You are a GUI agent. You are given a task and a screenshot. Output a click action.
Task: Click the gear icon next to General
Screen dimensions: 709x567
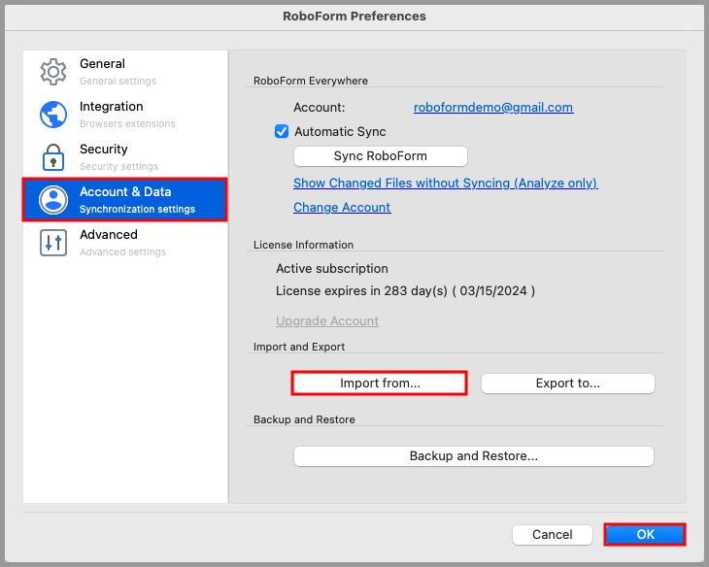(x=52, y=72)
